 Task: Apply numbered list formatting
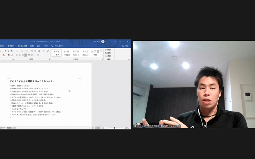click(22, 51)
